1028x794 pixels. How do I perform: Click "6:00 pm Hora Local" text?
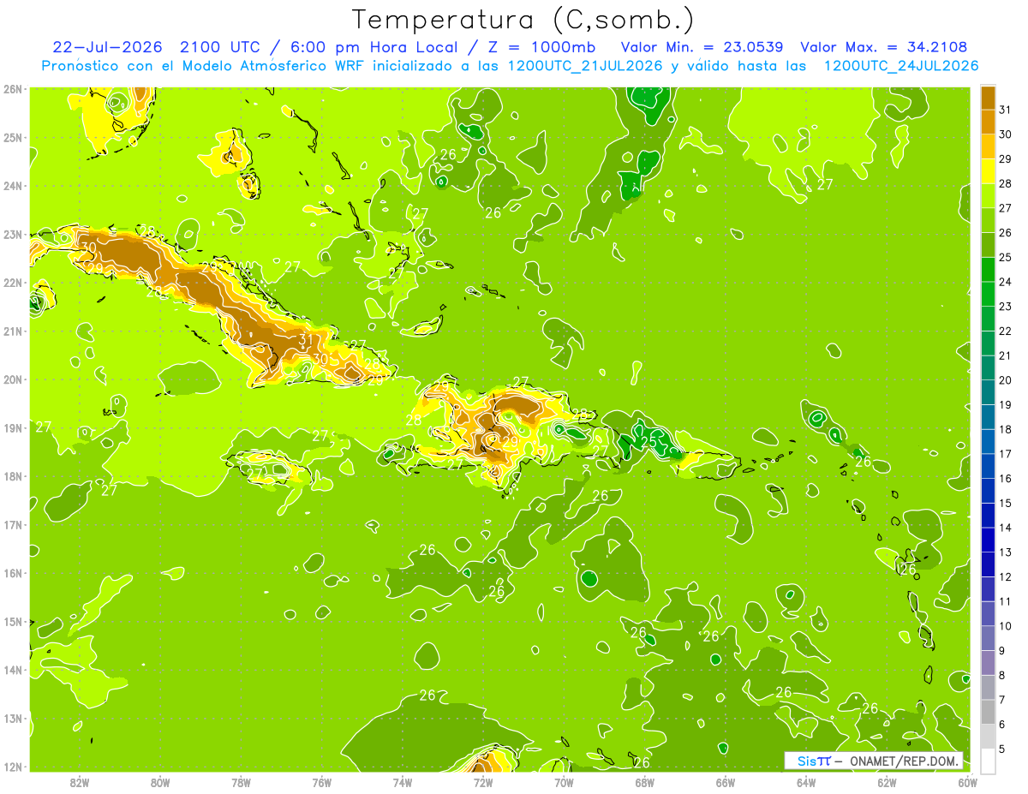tap(375, 47)
